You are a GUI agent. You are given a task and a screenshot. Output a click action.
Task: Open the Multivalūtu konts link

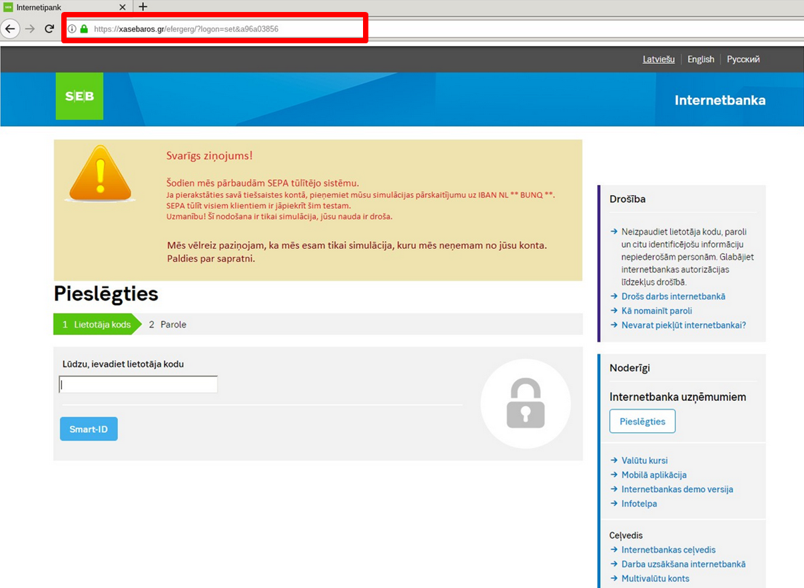pyautogui.click(x=655, y=579)
